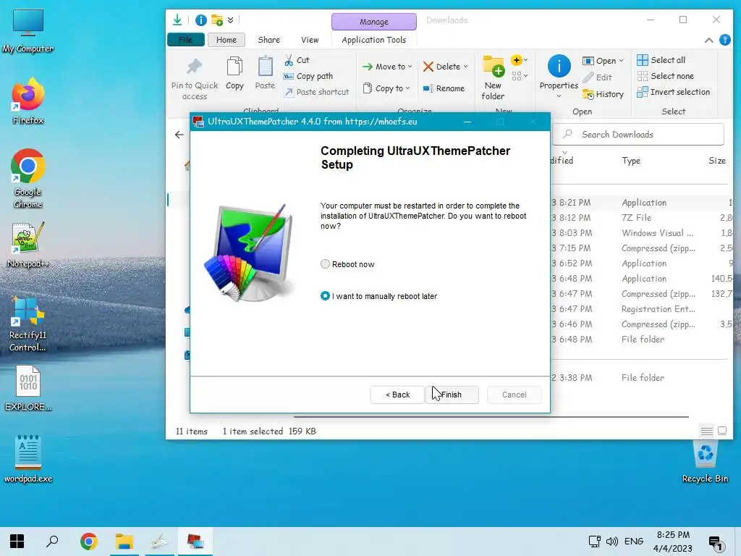
Task: Open the Customize Quick Access Toolbar dropdown
Action: pyautogui.click(x=230, y=20)
